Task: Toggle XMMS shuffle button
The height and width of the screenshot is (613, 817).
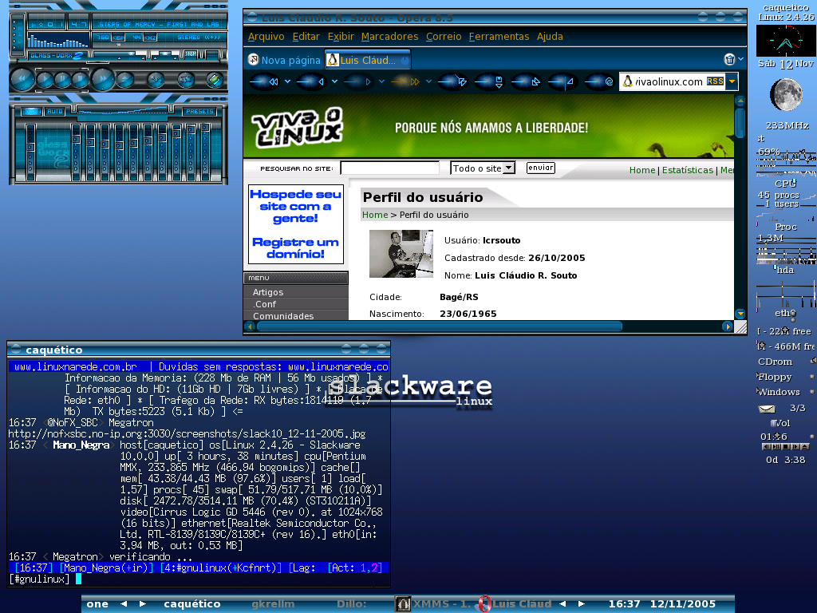Action: coord(156,80)
